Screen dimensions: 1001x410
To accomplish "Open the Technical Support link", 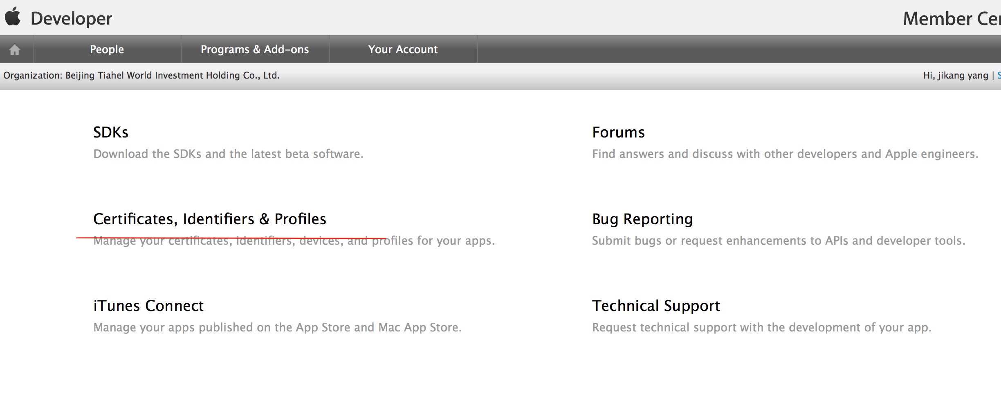I will coord(656,306).
